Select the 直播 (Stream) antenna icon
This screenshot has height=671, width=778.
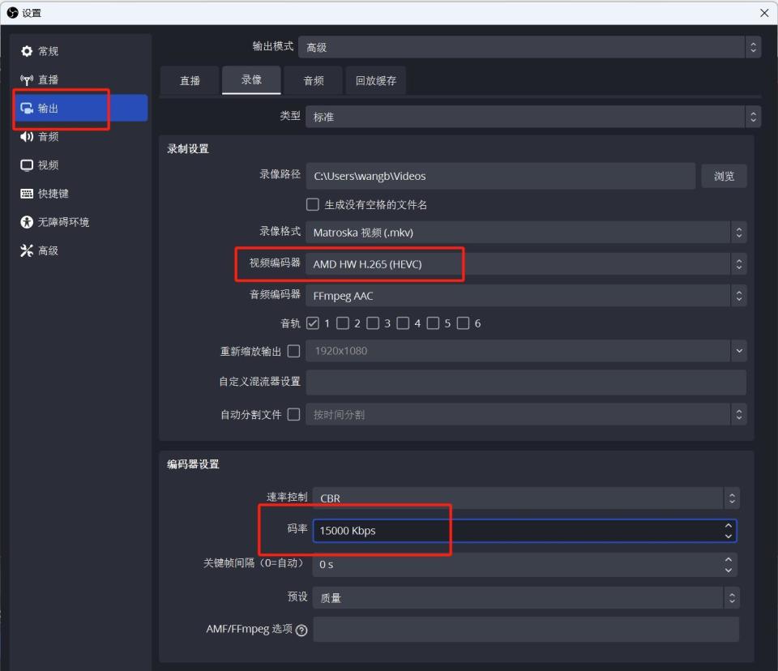tap(27, 79)
